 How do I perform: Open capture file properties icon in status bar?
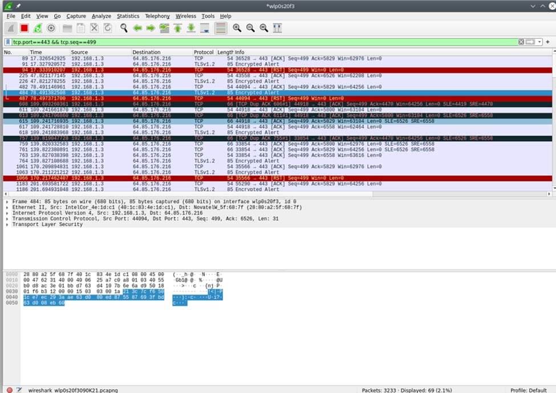coord(19,390)
